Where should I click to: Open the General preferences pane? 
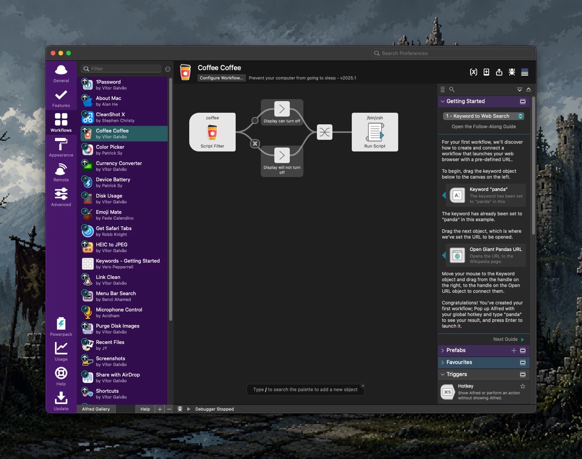tap(61, 73)
